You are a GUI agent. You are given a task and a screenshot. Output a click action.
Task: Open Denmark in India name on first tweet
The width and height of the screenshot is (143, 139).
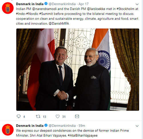point(30,4)
